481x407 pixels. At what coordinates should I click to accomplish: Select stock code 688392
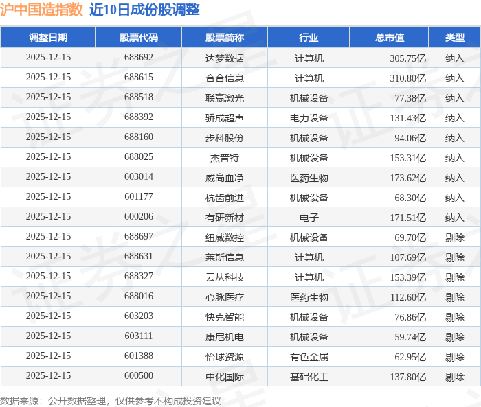pyautogui.click(x=139, y=117)
